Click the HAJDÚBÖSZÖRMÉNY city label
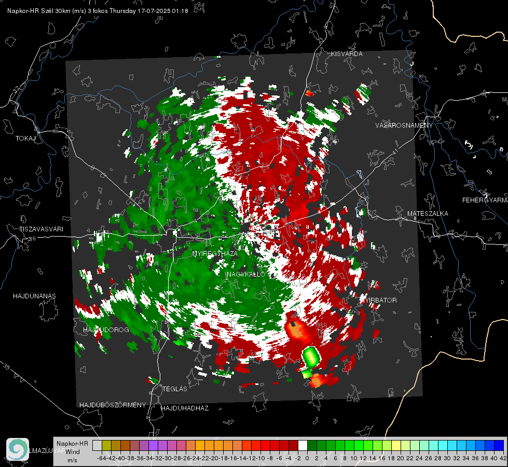 (x=113, y=405)
